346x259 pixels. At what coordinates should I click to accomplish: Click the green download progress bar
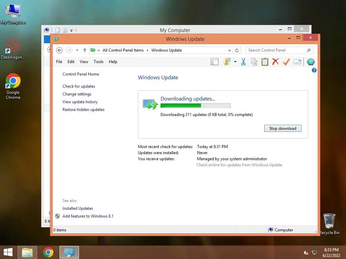(196, 106)
